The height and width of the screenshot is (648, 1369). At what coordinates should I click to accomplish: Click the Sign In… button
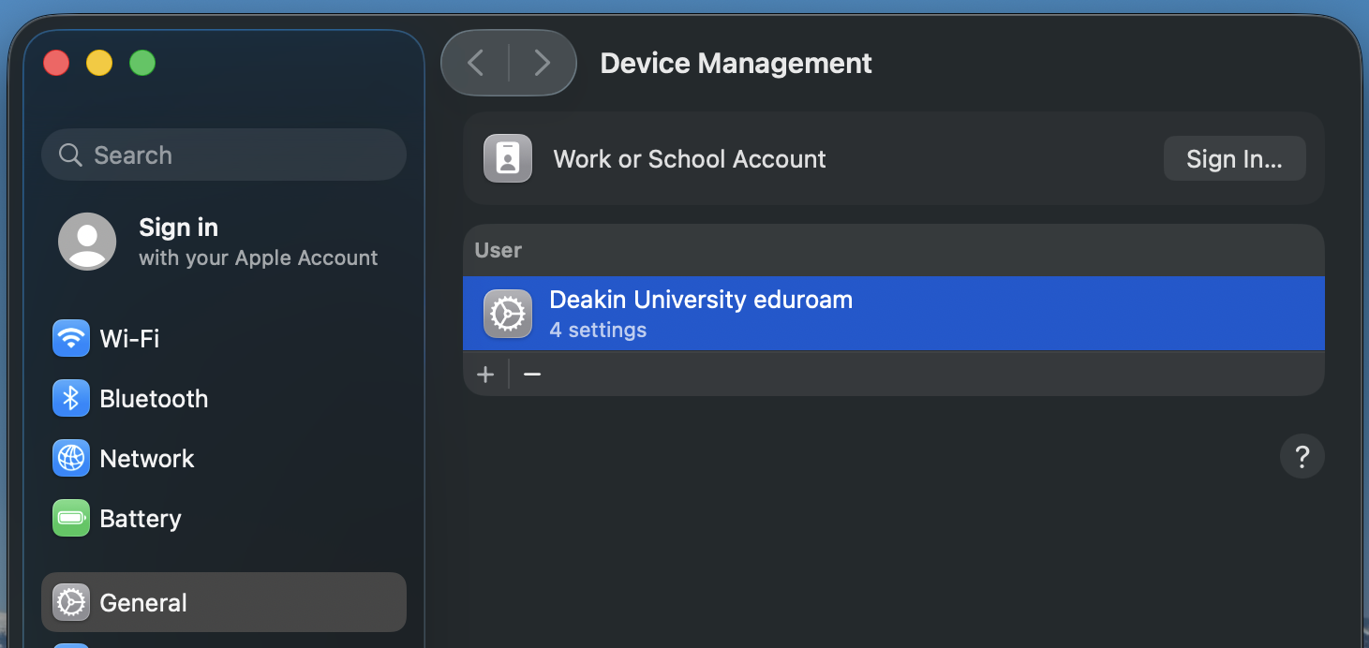(x=1234, y=159)
